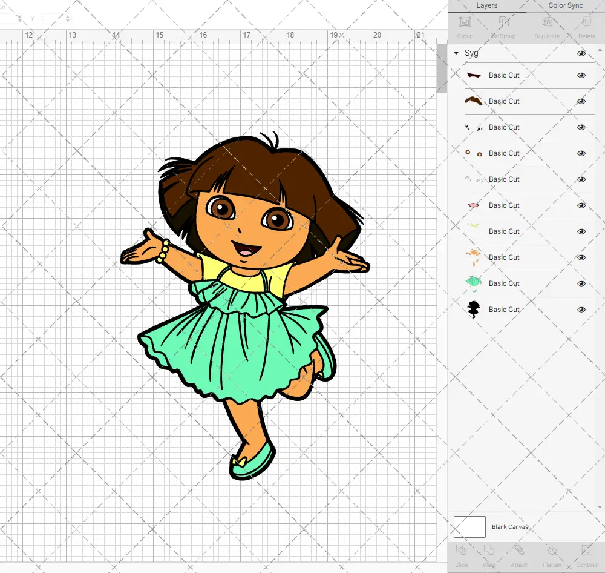Click the Layers panel scroll-down arrow

[x=600, y=507]
